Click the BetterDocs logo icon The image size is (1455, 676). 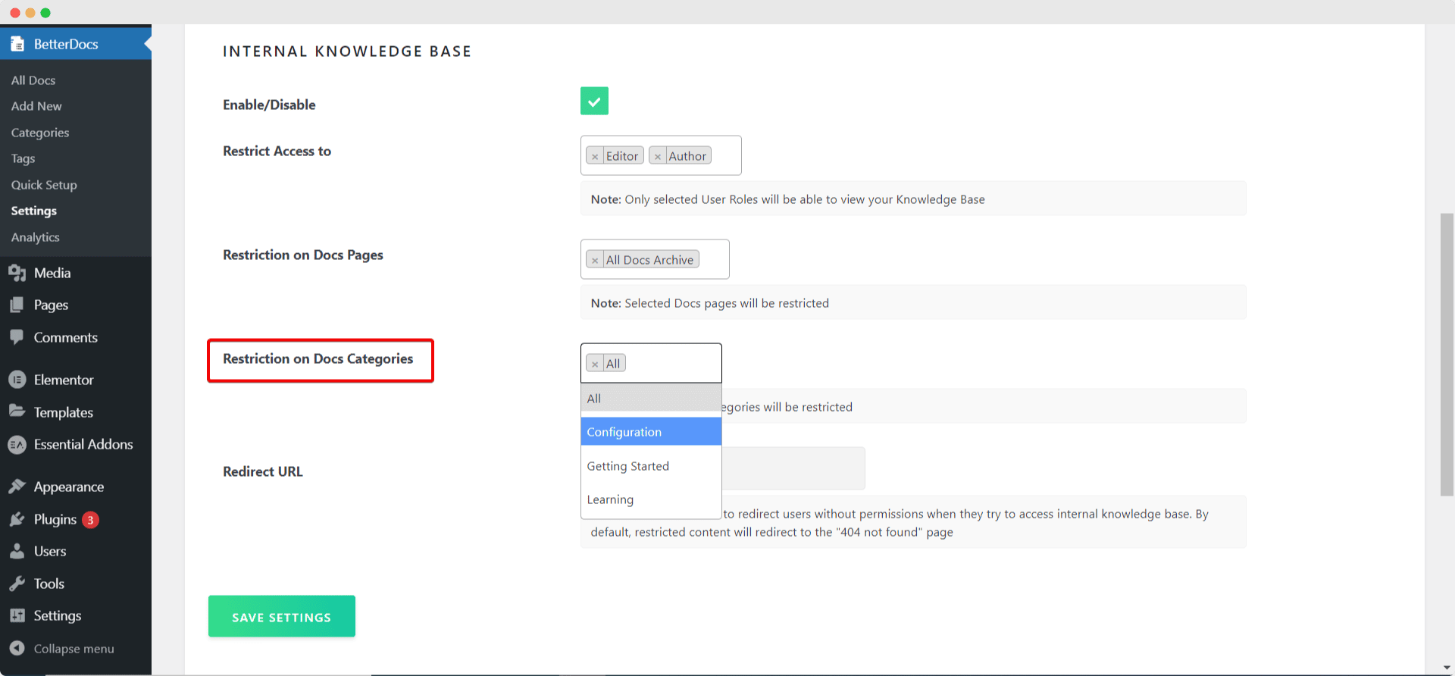tap(17, 44)
